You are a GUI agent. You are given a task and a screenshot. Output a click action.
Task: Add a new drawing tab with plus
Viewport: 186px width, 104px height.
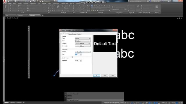42,15
